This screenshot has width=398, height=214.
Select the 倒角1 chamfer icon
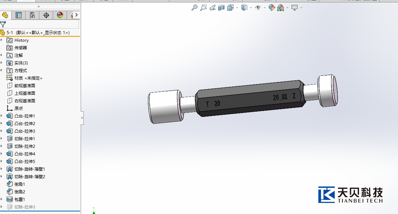[x=10, y=184]
